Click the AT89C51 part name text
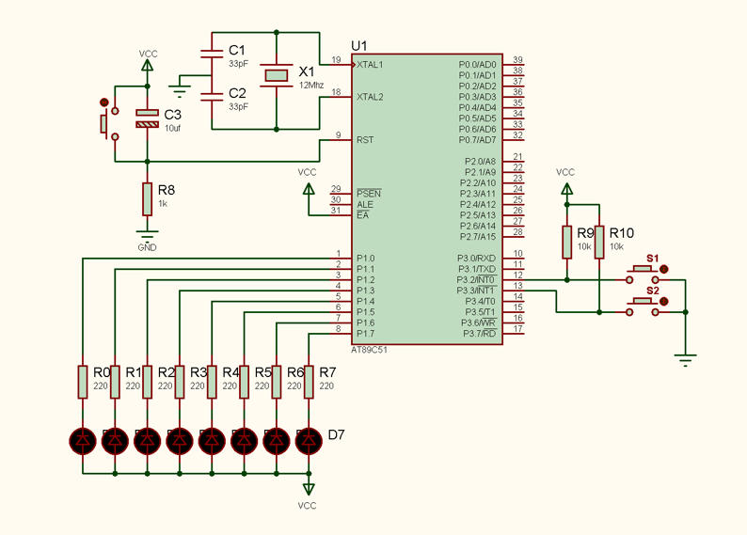This screenshot has width=747, height=535. 369,350
